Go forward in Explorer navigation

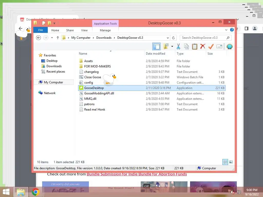[46, 38]
